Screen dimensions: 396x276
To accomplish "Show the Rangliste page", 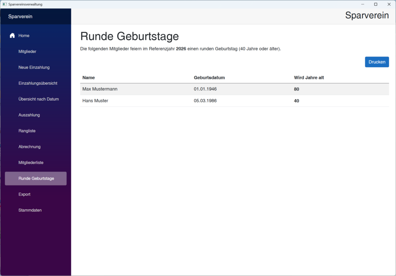I will [x=27, y=131].
